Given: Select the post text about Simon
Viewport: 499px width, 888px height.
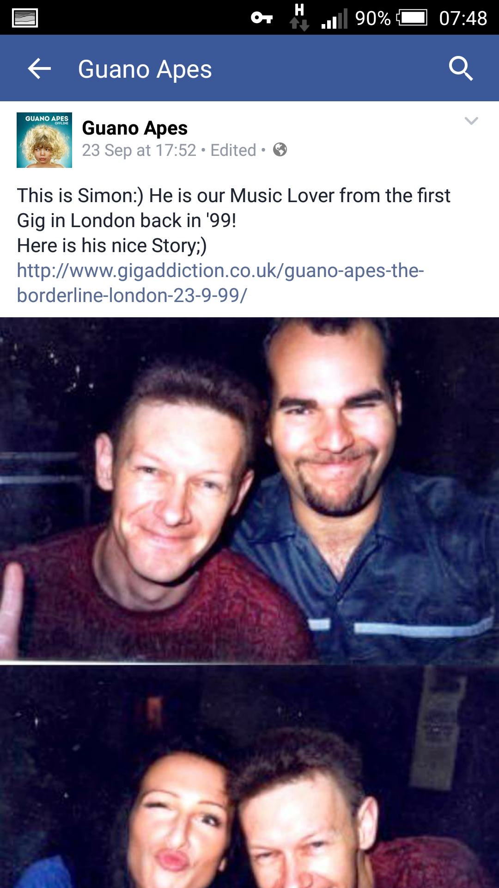Looking at the screenshot, I should pyautogui.click(x=233, y=221).
